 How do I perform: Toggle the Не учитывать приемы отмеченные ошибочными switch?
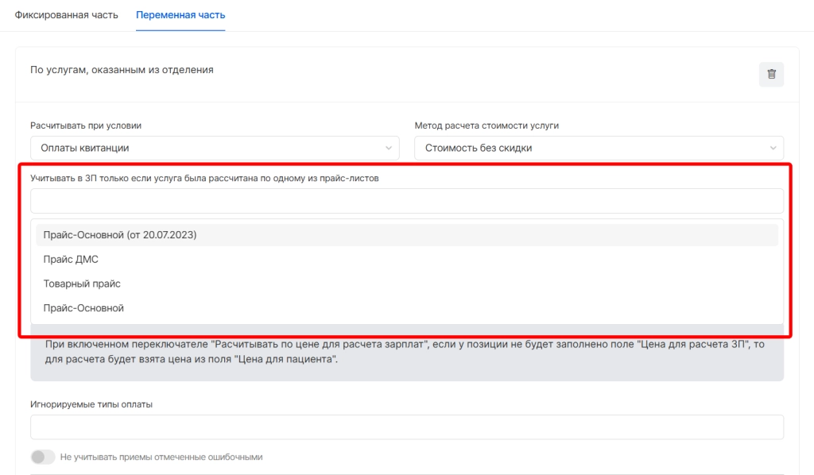(x=42, y=457)
